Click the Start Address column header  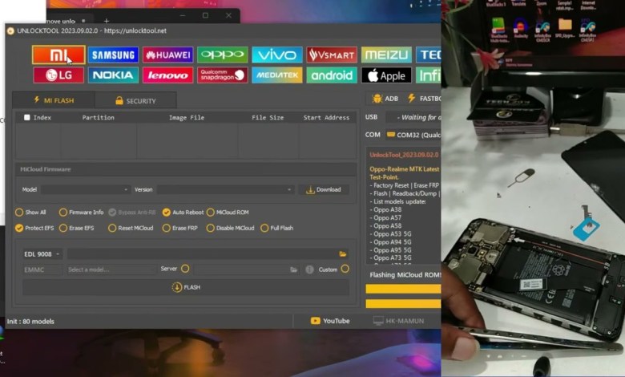point(326,117)
